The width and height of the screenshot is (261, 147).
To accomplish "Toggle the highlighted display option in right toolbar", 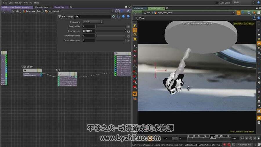I will [x=259, y=44].
